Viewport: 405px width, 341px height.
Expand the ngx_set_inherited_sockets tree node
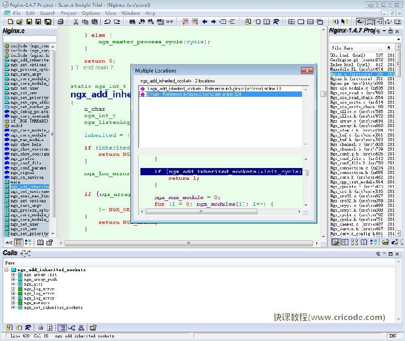[13, 308]
